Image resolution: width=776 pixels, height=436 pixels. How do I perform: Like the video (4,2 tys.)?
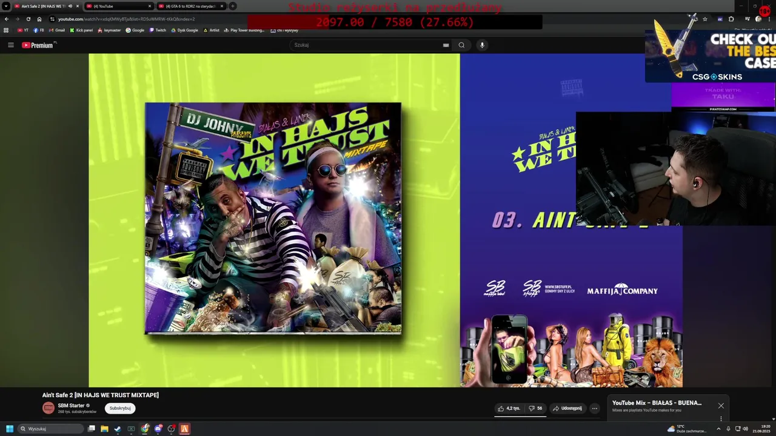tap(509, 408)
